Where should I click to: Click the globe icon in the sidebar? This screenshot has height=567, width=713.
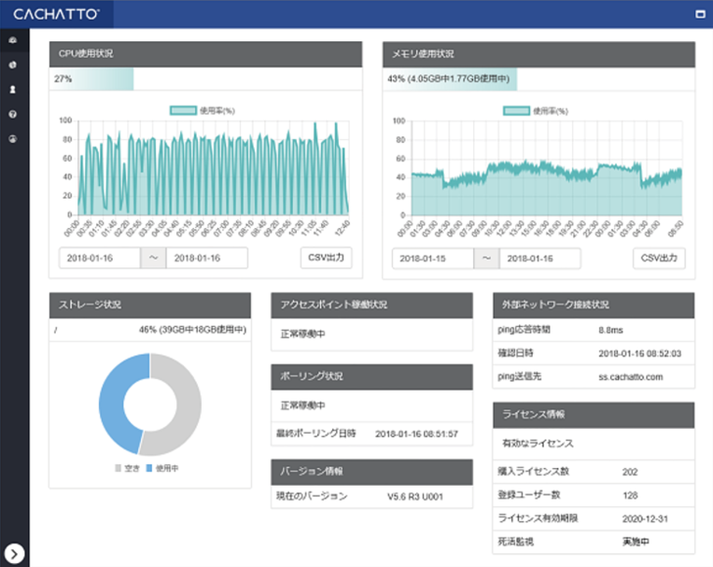(x=14, y=65)
